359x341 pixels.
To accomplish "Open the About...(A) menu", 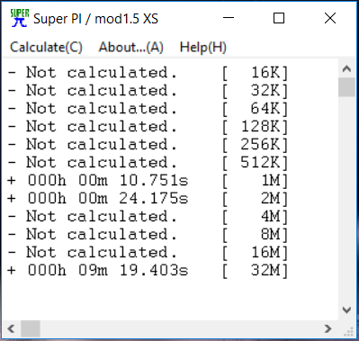I will click(131, 47).
